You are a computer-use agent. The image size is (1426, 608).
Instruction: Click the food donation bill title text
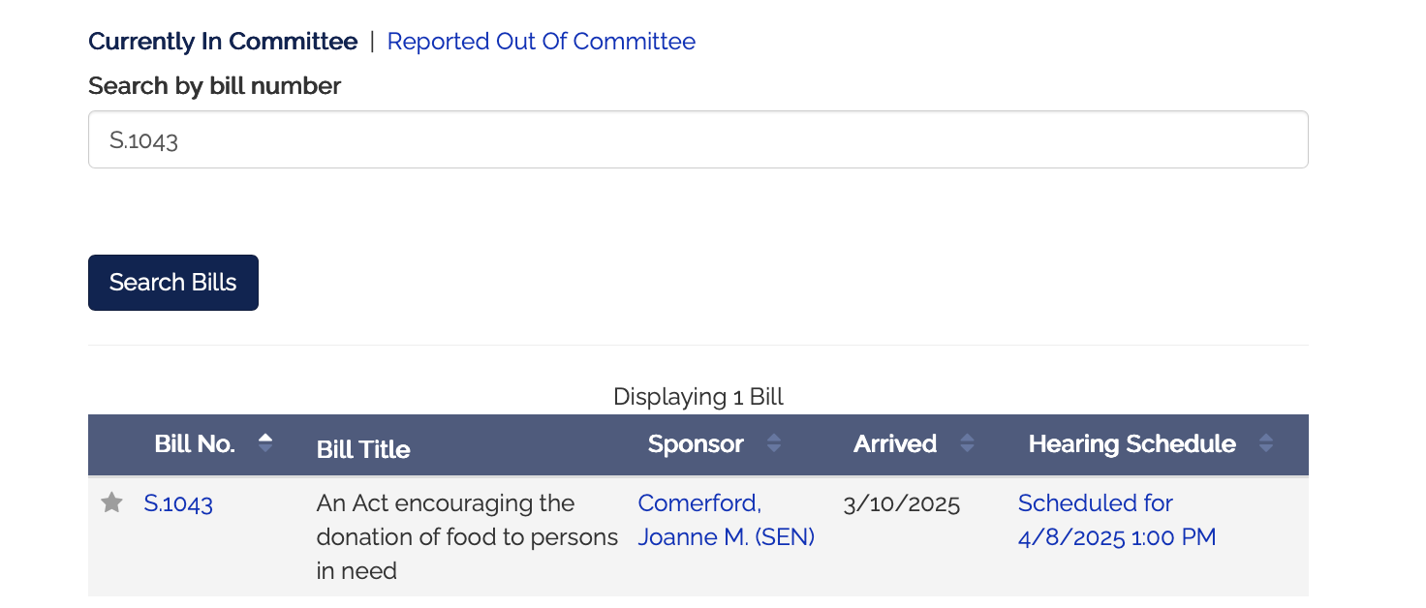[467, 536]
